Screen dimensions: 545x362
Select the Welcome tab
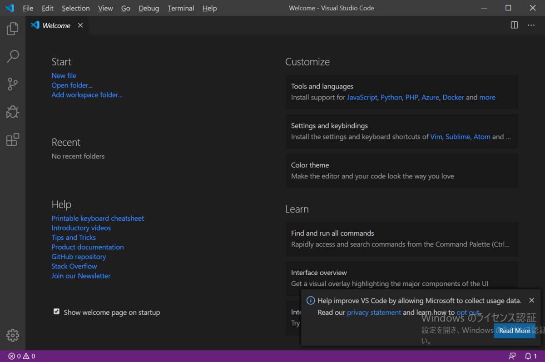[56, 25]
